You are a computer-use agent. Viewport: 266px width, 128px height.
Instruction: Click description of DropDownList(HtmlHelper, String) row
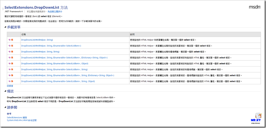(163, 40)
